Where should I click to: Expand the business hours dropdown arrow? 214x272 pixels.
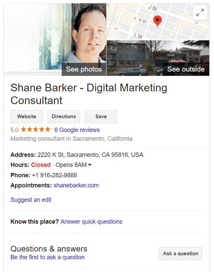pyautogui.click(x=90, y=165)
